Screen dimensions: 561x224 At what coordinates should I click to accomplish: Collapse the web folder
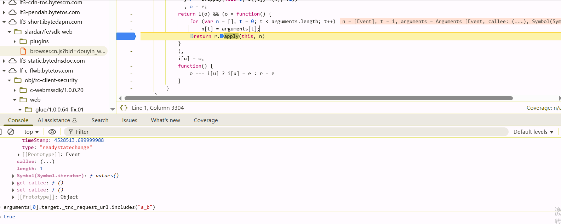pyautogui.click(x=15, y=100)
